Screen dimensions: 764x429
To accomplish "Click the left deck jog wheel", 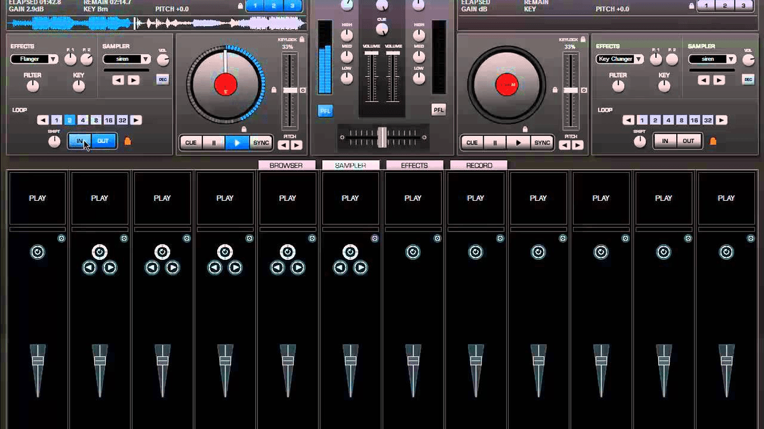I will pos(224,83).
